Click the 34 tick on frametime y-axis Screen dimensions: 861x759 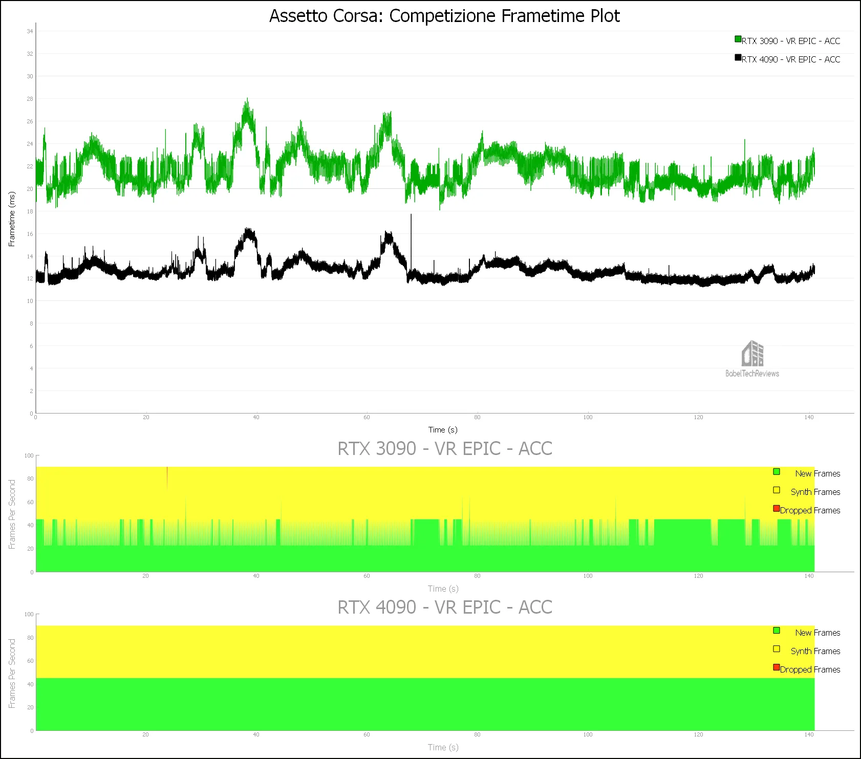[30, 31]
